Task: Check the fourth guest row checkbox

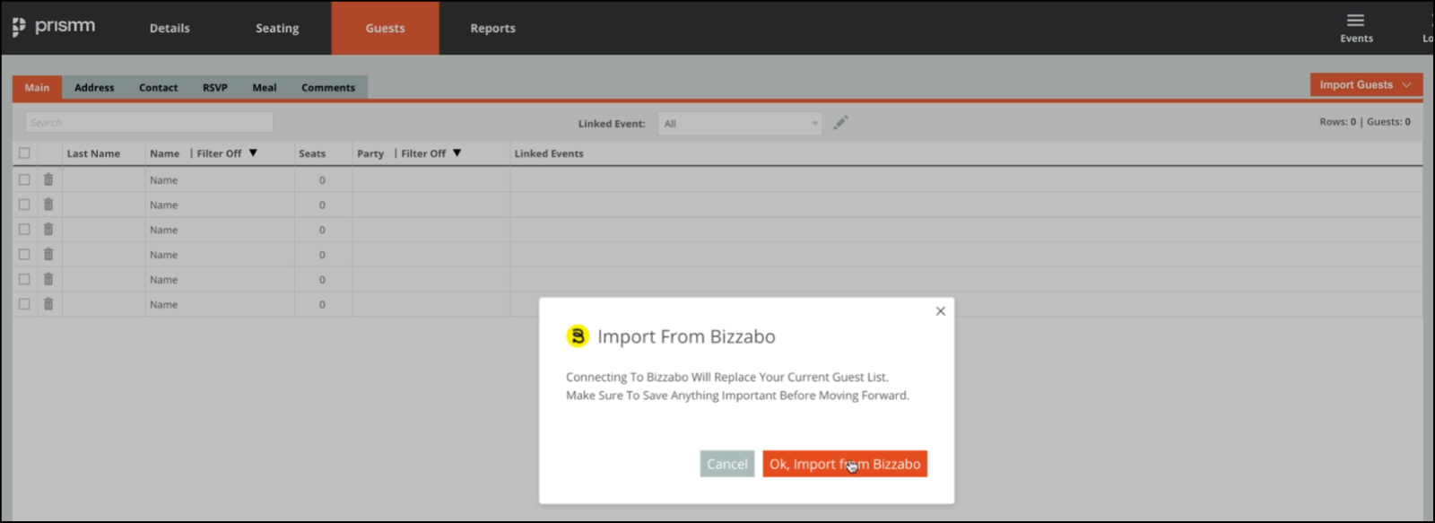Action: [x=24, y=255]
